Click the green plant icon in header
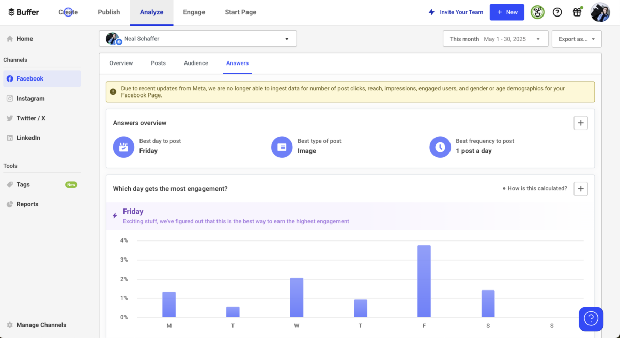This screenshot has width=620, height=338. [x=537, y=12]
